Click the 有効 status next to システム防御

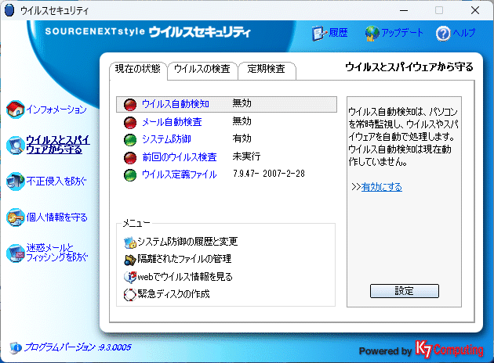click(x=242, y=138)
